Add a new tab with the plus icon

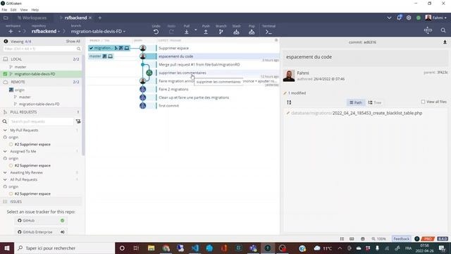100,18
